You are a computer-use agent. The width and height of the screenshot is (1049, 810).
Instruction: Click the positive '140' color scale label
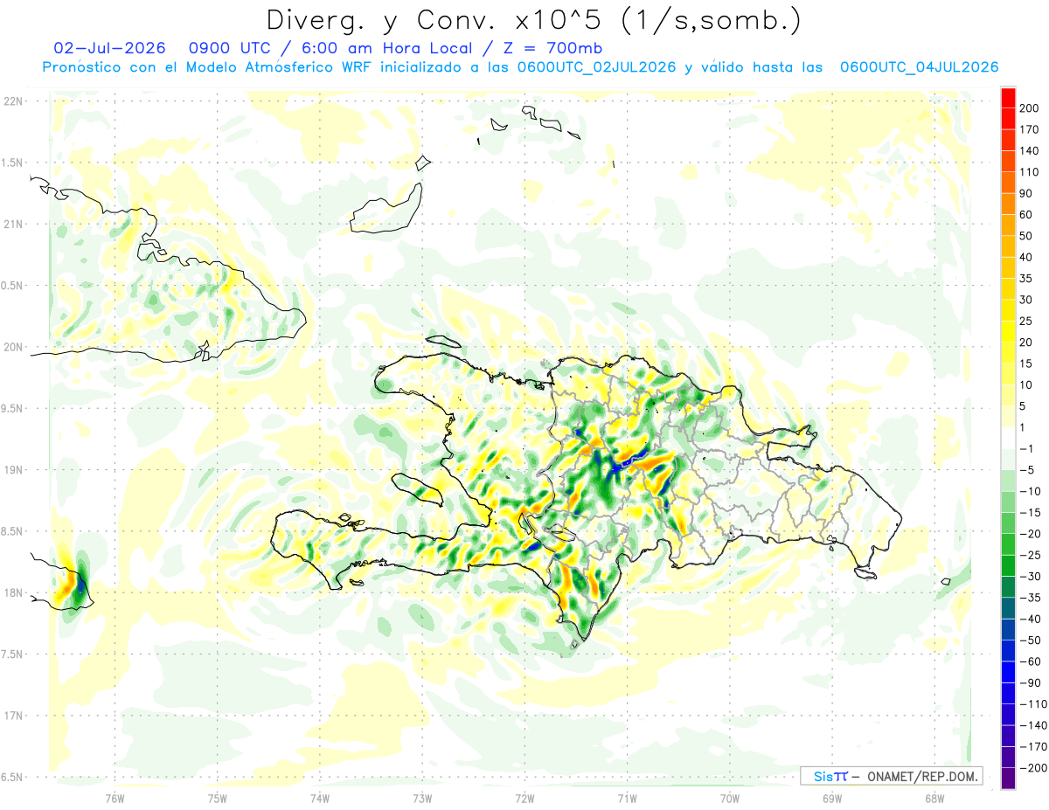tap(1029, 150)
